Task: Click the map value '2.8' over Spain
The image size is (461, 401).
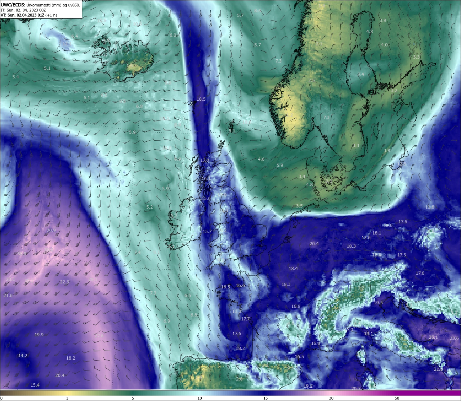Action: [x=239, y=379]
